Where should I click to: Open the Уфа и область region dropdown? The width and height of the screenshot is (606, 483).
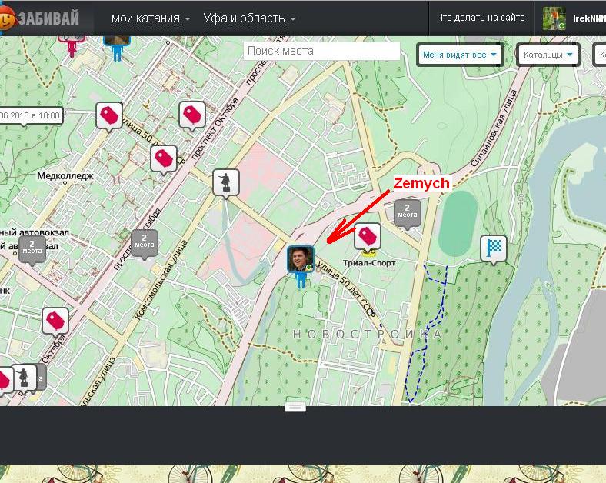tap(249, 18)
